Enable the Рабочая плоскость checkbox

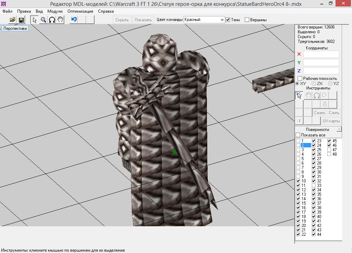[300, 79]
